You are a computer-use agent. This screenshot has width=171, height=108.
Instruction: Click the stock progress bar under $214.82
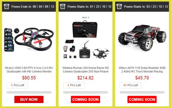coord(85,92)
